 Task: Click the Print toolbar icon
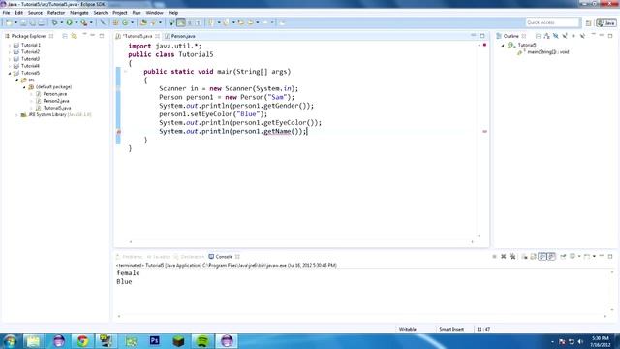click(x=41, y=22)
